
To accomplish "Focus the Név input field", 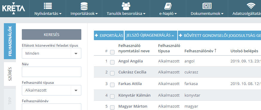I will (x=52, y=72).
